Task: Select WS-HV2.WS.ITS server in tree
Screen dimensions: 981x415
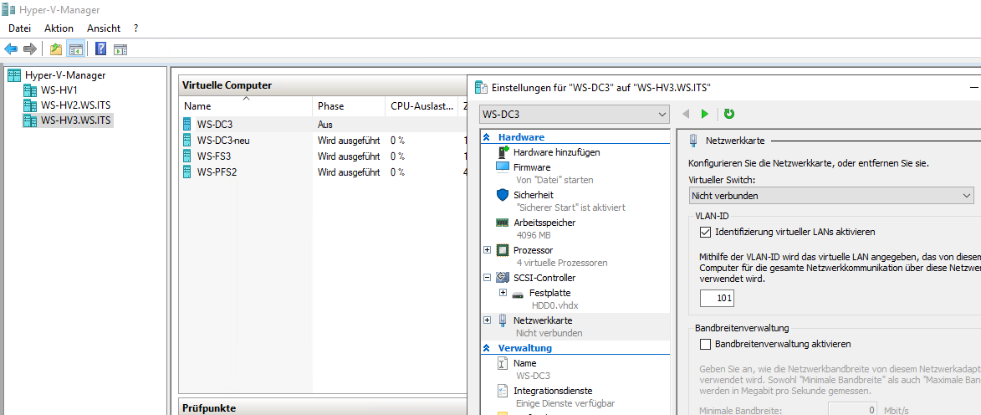Action: point(76,105)
